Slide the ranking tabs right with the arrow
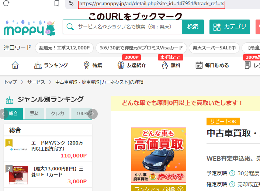This screenshot has height=191, width=260. [93, 114]
